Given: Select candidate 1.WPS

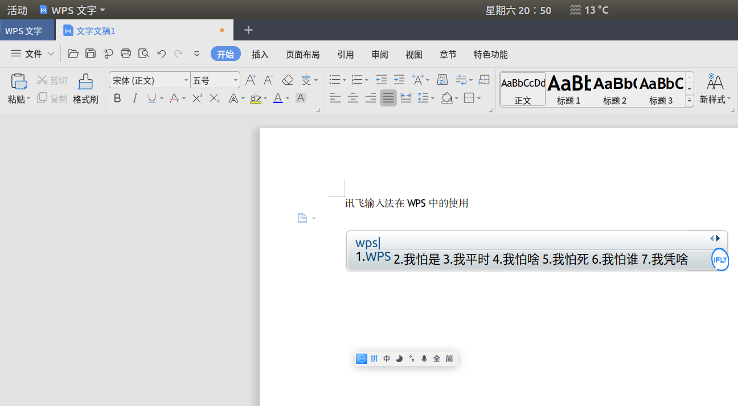Looking at the screenshot, I should pyautogui.click(x=373, y=257).
